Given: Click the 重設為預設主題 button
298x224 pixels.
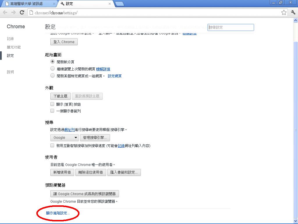Looking at the screenshot, I should click(x=87, y=96).
